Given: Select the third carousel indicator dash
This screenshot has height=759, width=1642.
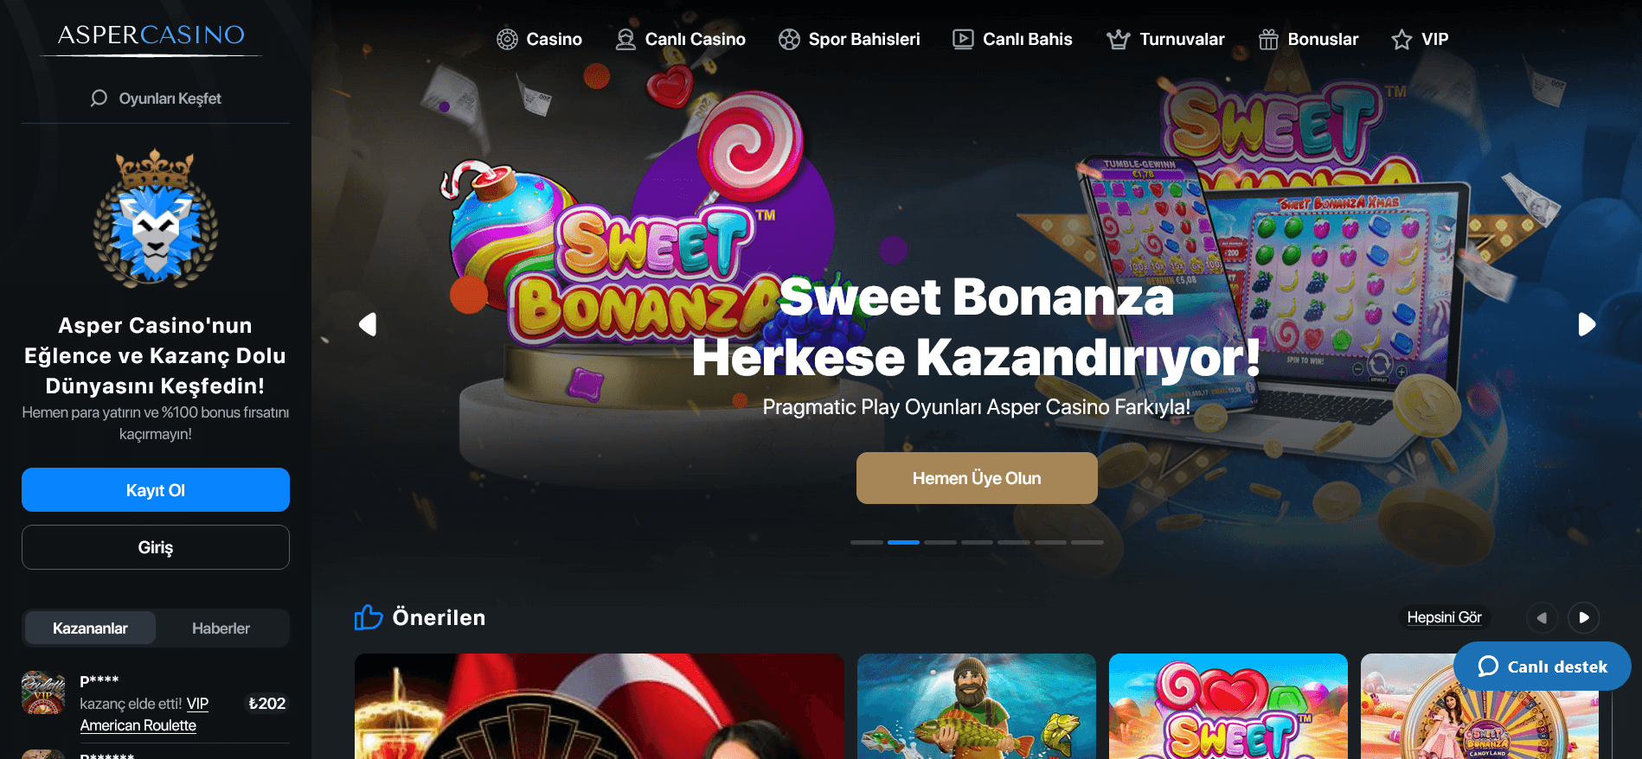Looking at the screenshot, I should 940,542.
